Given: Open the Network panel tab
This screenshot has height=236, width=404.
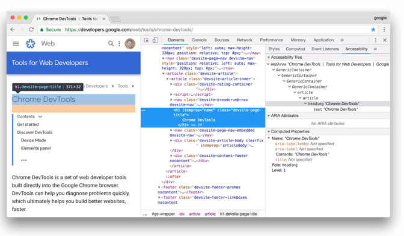Looking at the screenshot, I should coord(245,40).
